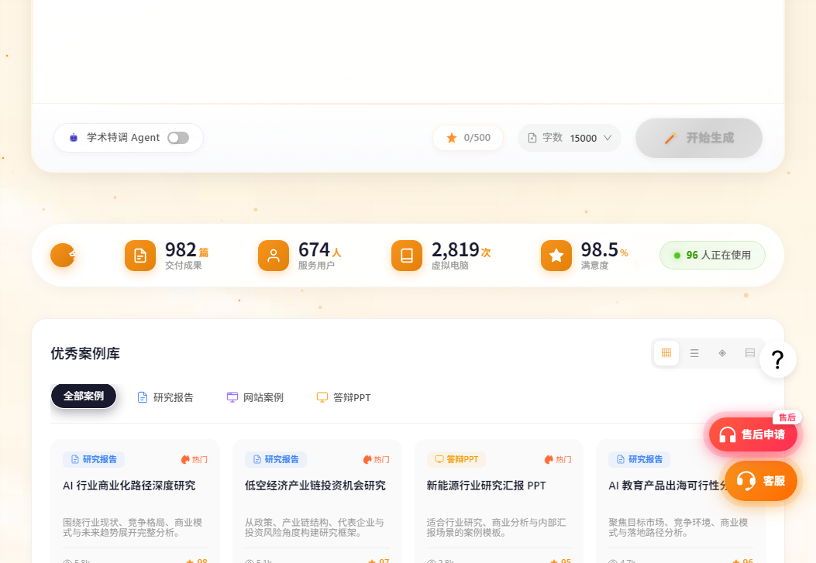Select the 研究报告 tab
816x563 pixels.
point(165,397)
